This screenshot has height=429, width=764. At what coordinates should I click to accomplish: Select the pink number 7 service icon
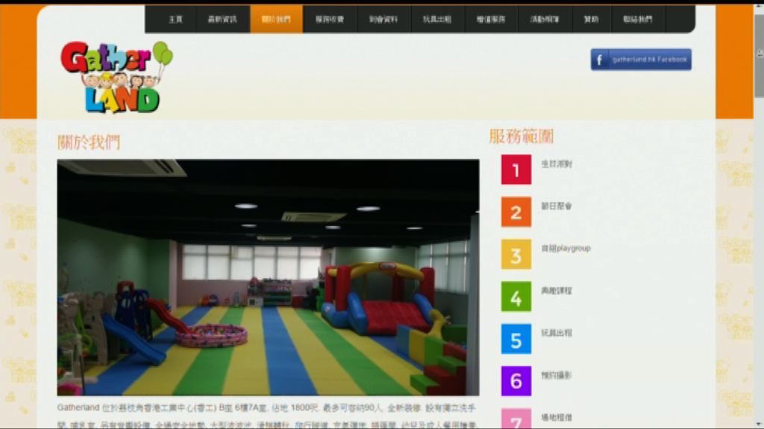pos(516,419)
